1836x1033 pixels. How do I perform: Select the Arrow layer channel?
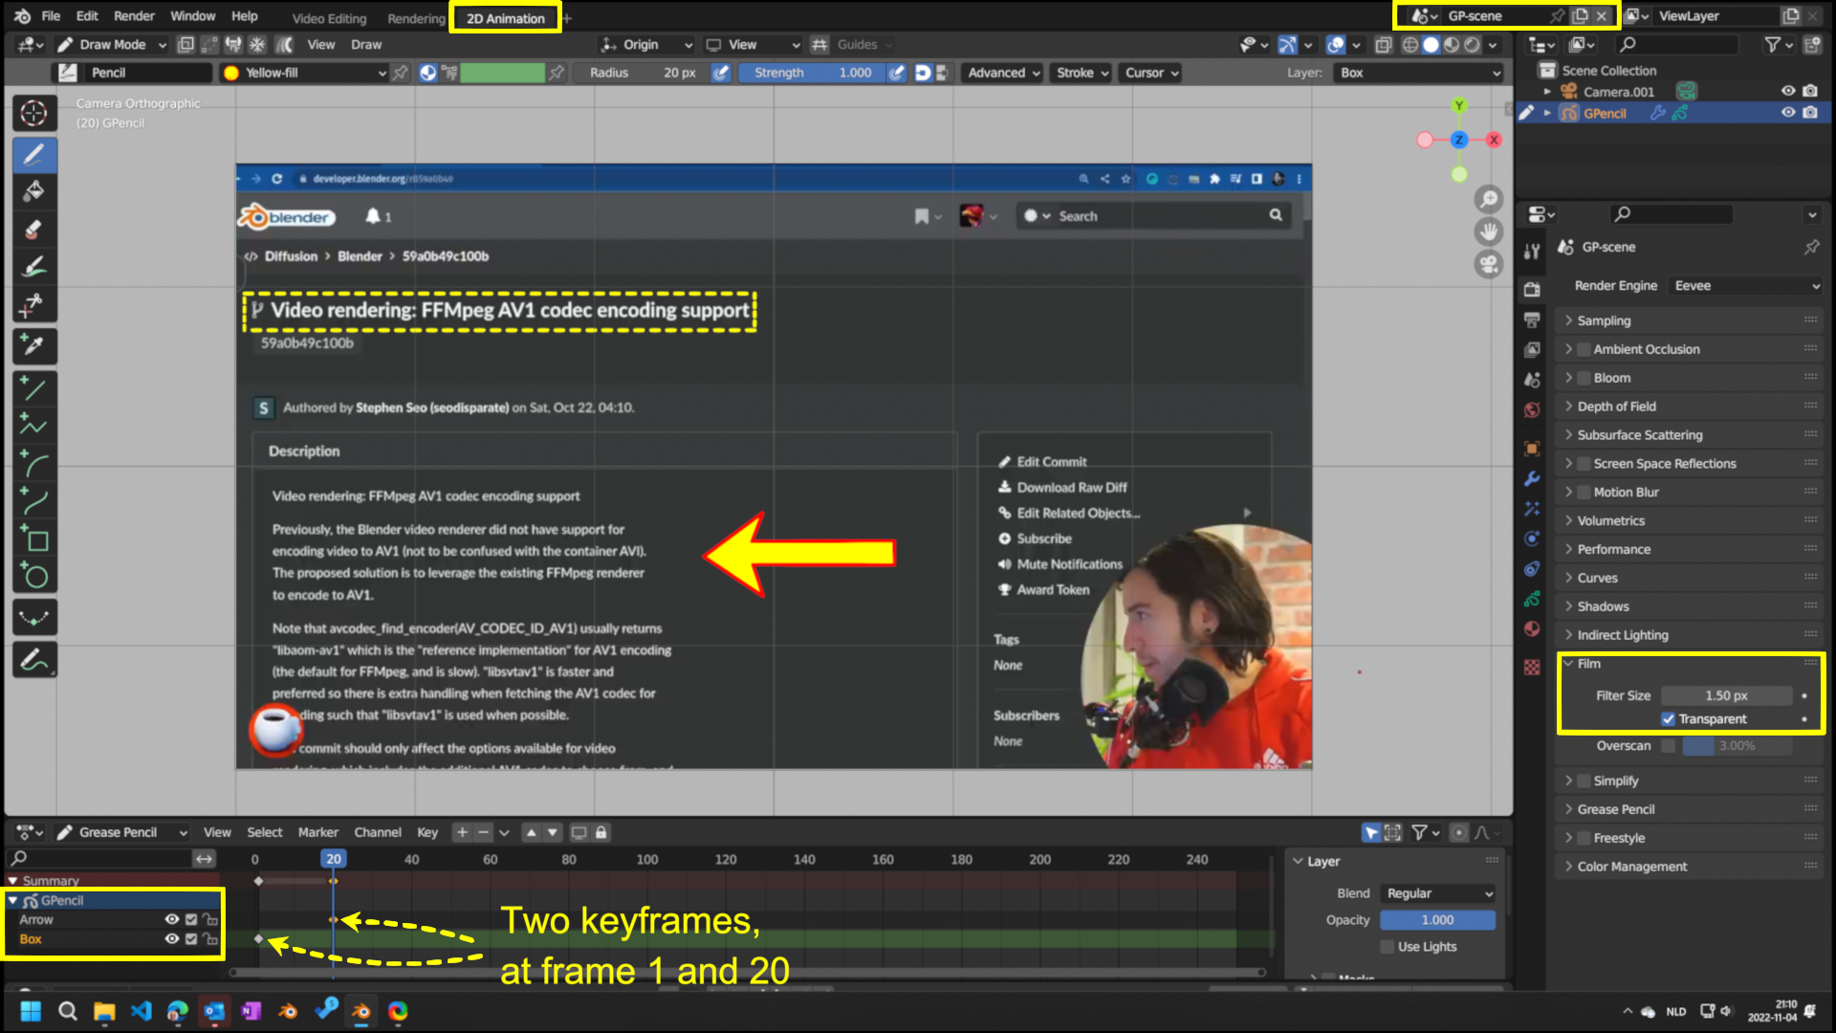pos(36,920)
